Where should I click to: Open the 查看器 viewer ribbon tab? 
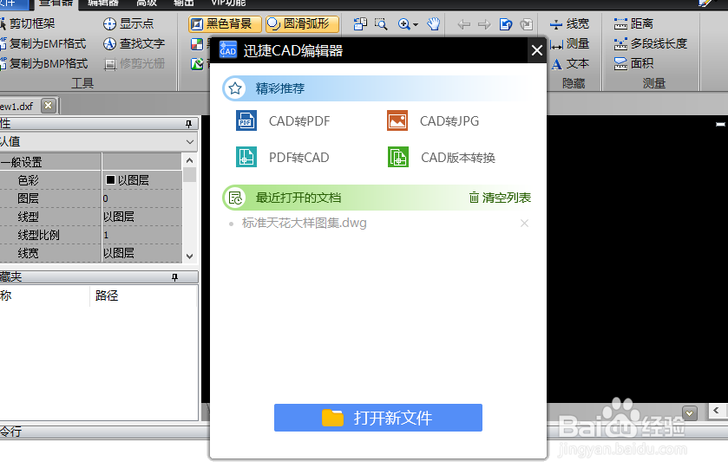pyautogui.click(x=56, y=3)
